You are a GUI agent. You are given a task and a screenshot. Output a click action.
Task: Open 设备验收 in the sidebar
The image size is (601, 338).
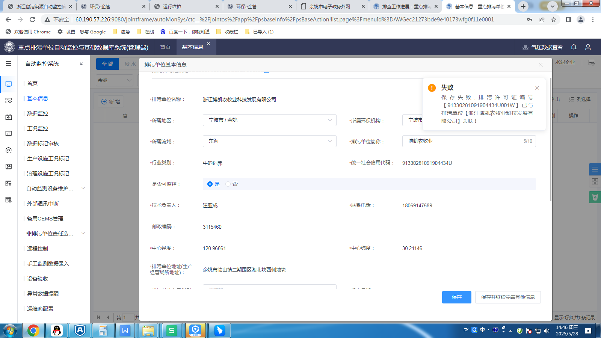(x=38, y=279)
